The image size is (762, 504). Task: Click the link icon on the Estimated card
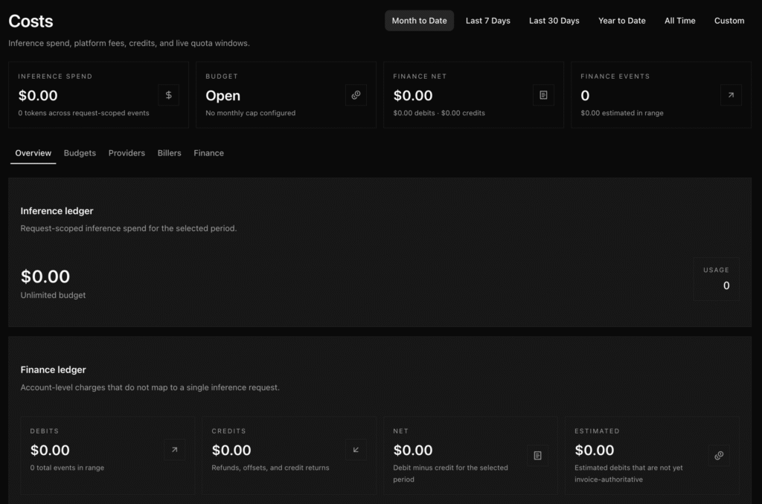coord(719,455)
